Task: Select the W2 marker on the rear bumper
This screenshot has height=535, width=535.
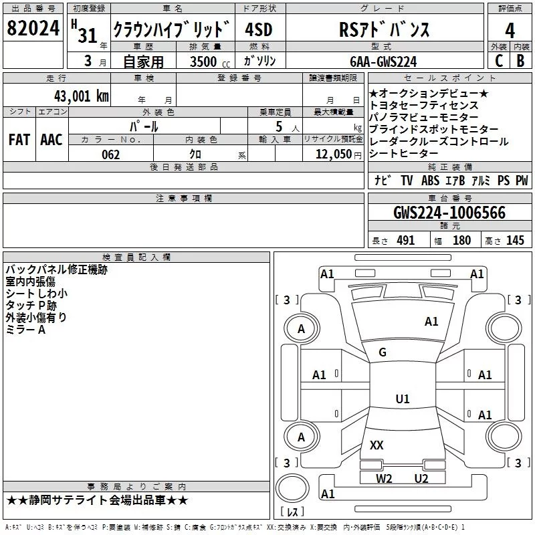Action: click(384, 478)
